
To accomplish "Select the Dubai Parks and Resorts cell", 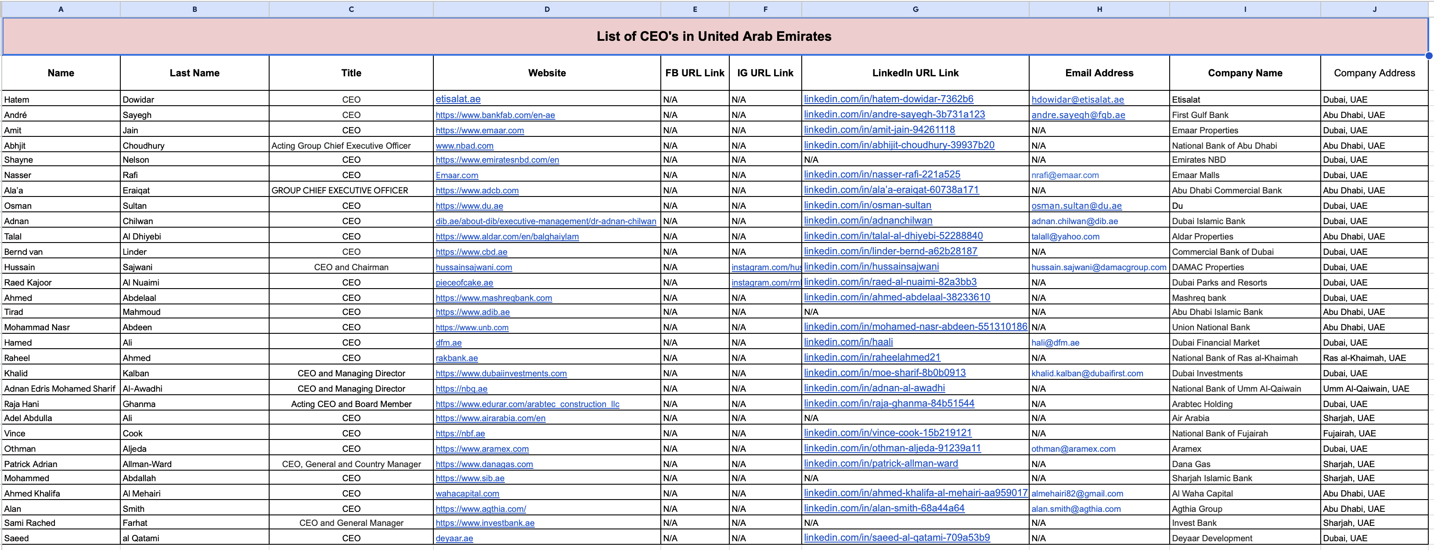I will click(1245, 282).
